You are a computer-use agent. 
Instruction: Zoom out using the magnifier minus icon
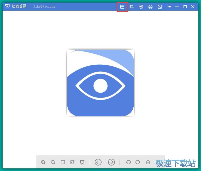pos(53,162)
